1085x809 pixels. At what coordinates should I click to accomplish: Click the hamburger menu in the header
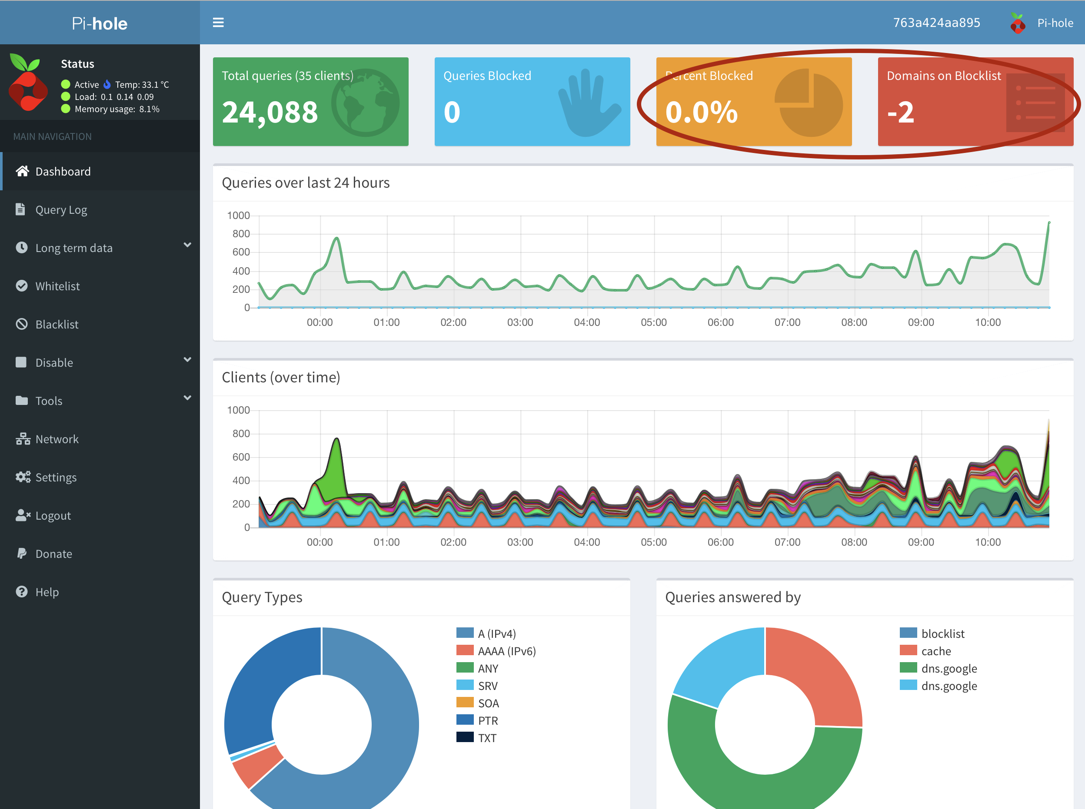(219, 22)
